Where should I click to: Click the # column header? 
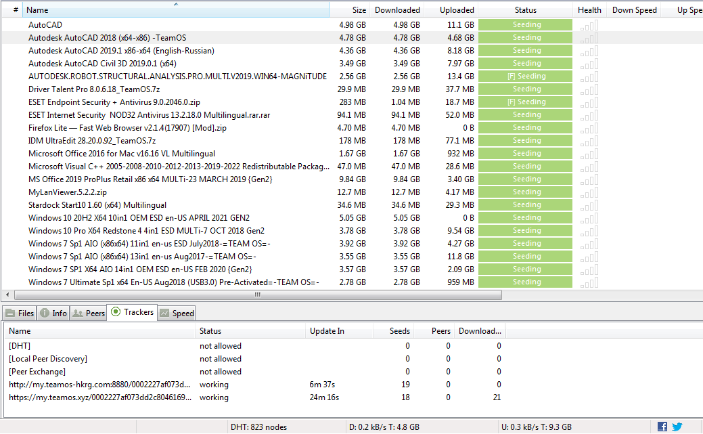[12, 10]
